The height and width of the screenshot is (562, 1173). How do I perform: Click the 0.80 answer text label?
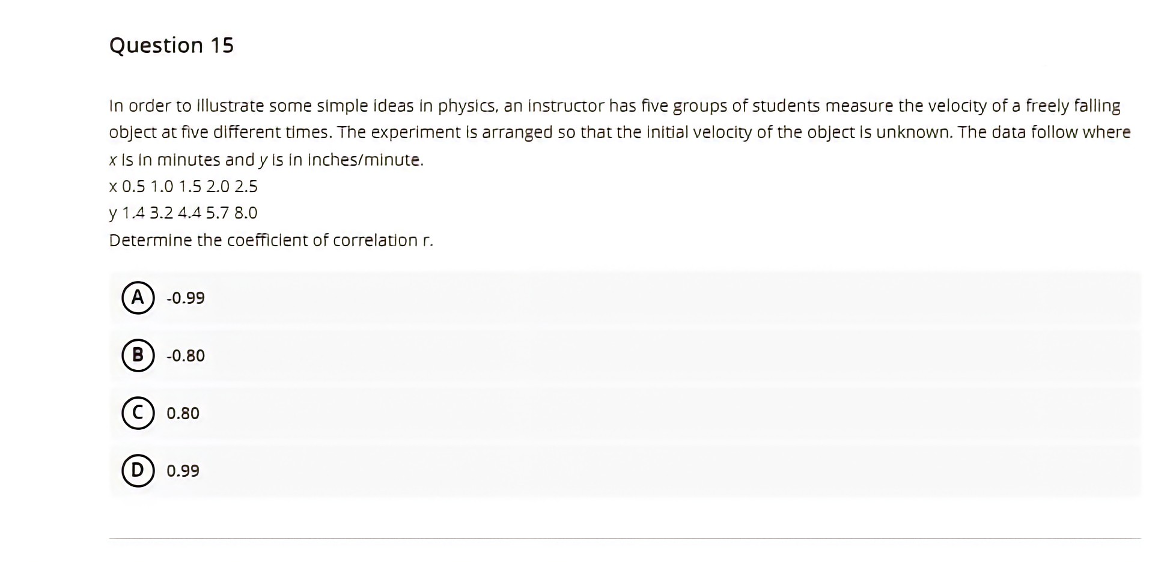183,412
